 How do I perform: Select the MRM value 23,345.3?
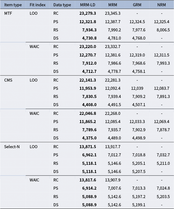[112, 13]
